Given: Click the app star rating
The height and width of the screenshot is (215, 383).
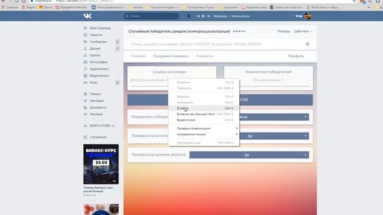Looking at the screenshot, I should click(x=239, y=31).
